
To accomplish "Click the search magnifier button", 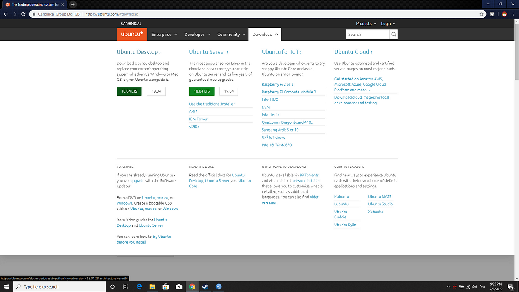I will [x=394, y=35].
